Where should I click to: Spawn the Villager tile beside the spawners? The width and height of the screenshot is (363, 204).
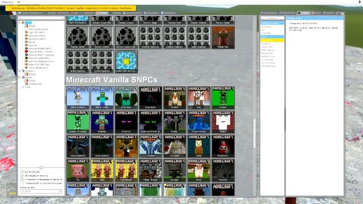[x=223, y=37]
